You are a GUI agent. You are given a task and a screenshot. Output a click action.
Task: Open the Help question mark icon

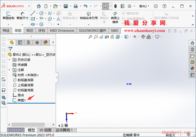[164, 6]
